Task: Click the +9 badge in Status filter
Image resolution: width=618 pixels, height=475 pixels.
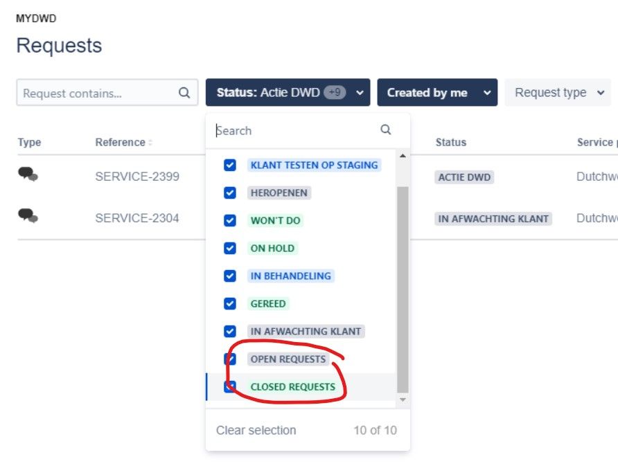Action: point(335,93)
